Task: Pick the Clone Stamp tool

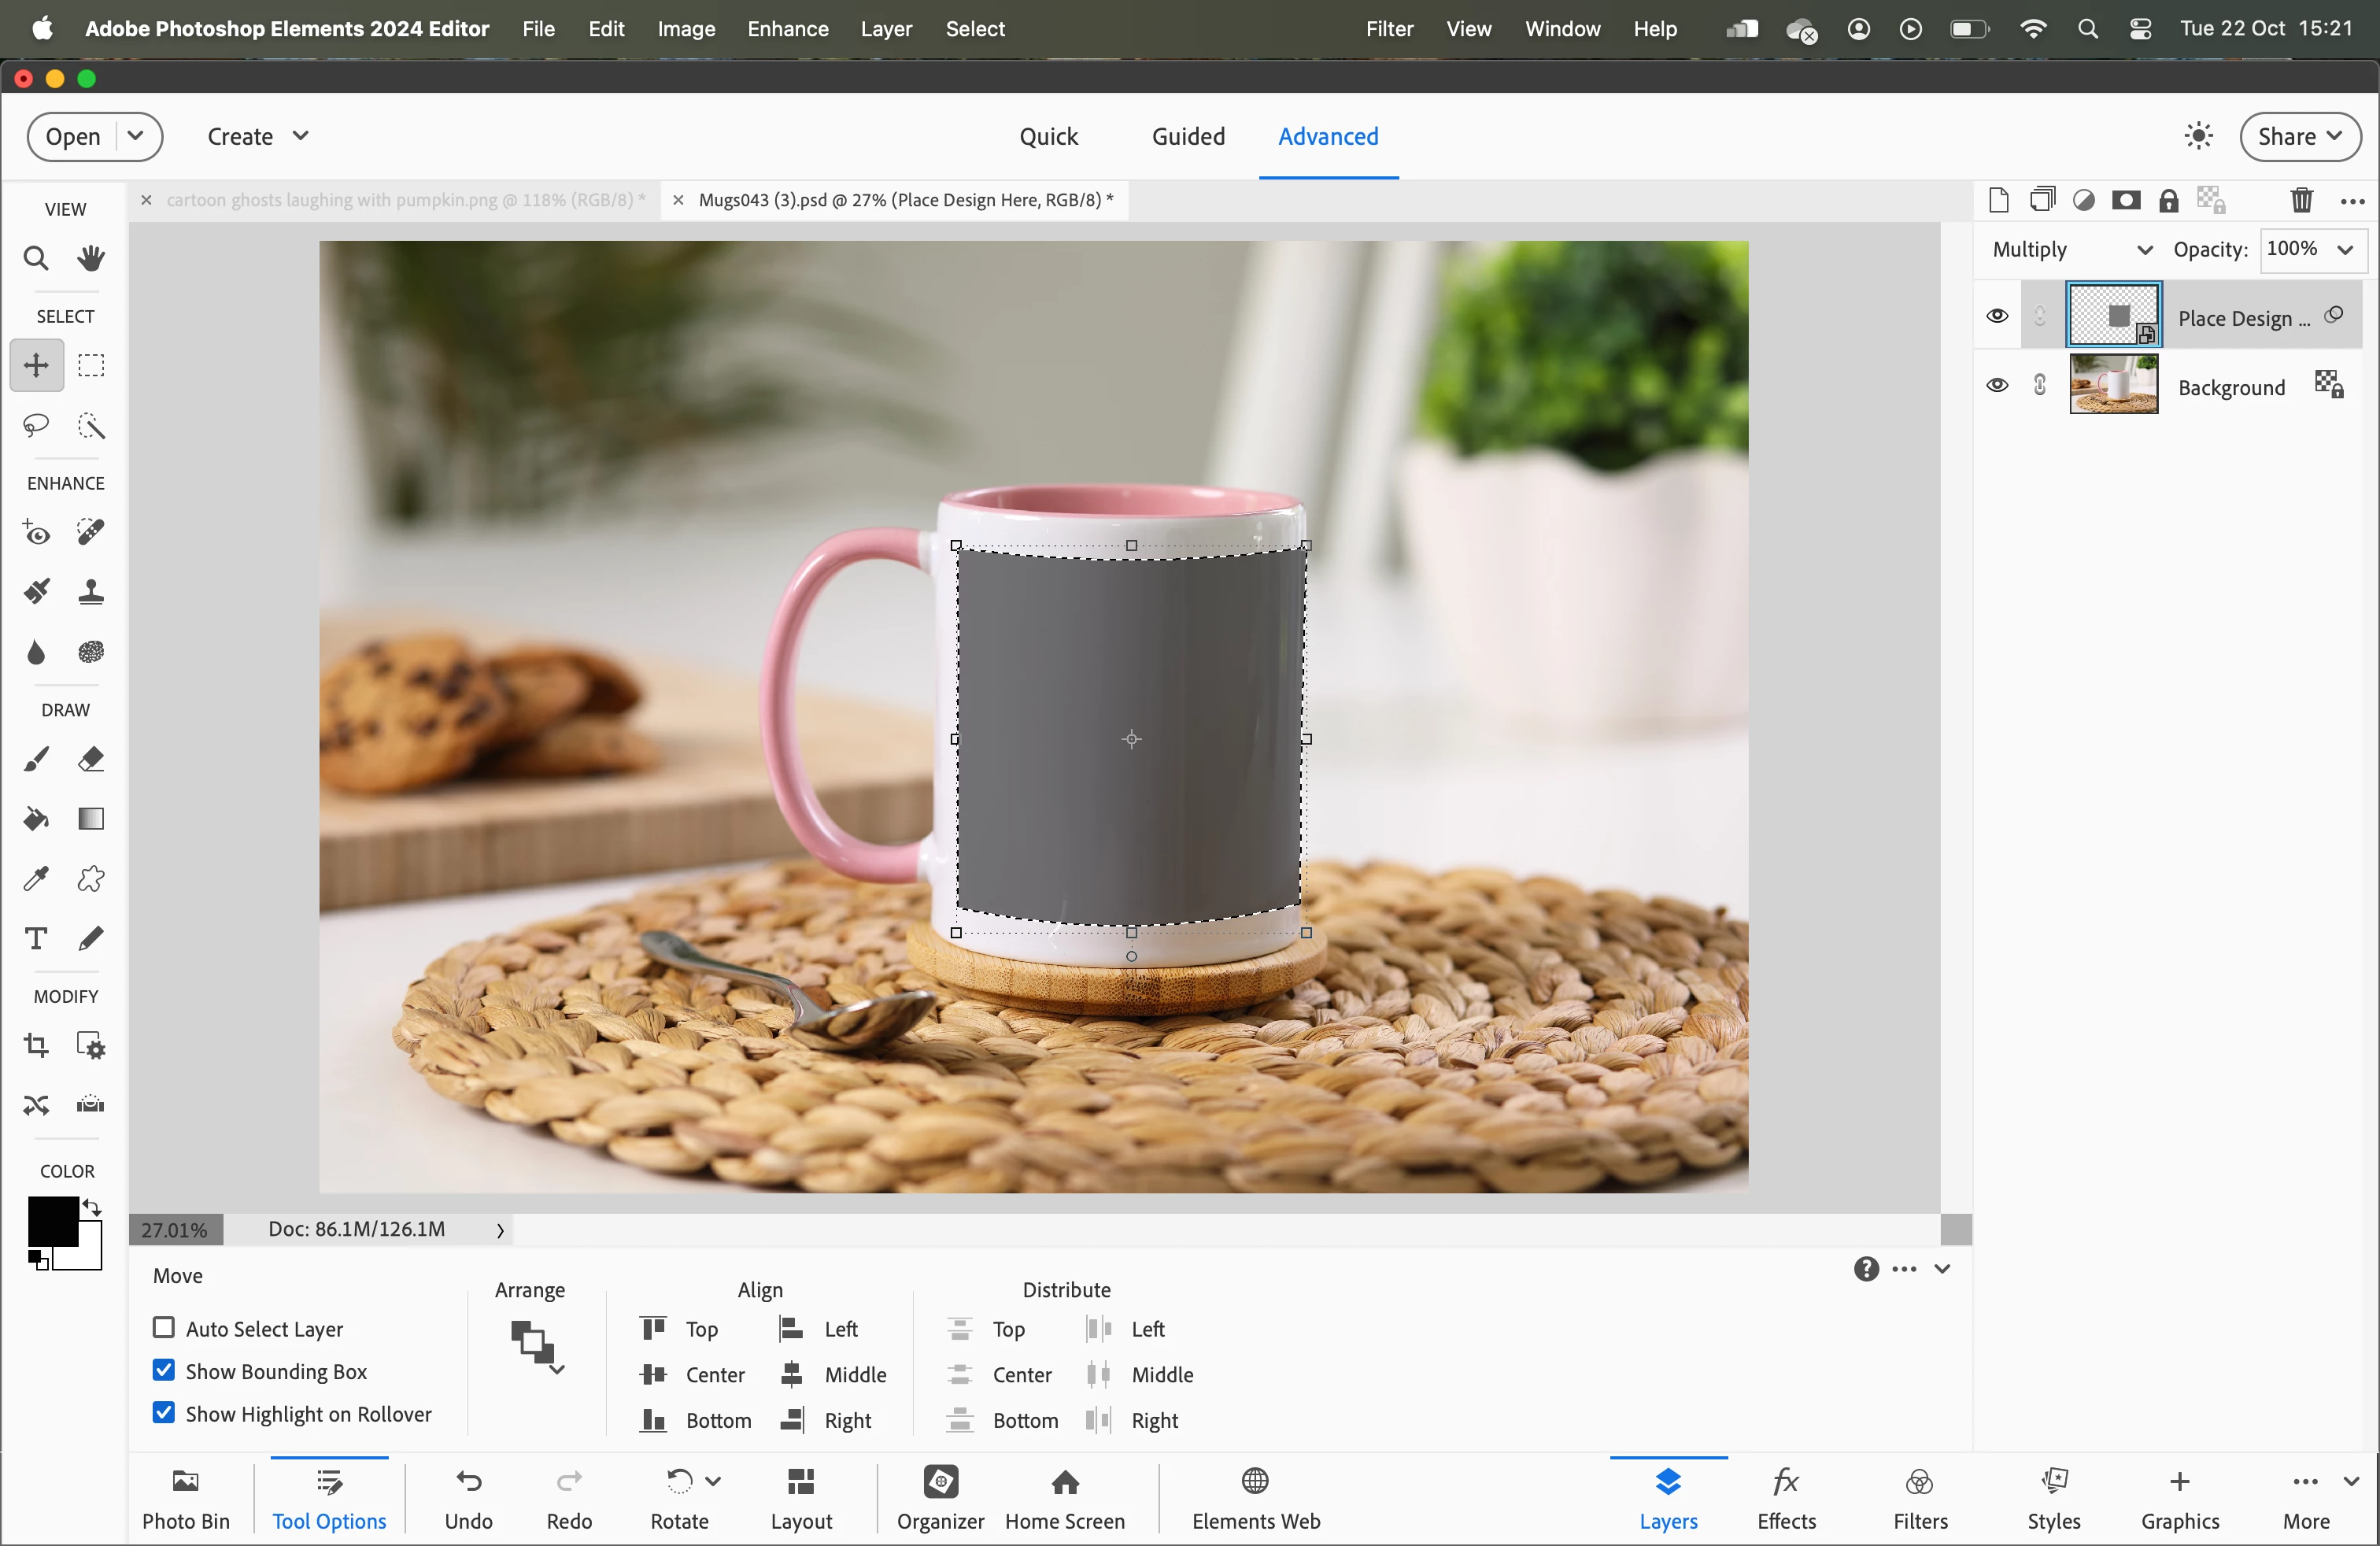Action: [x=91, y=592]
